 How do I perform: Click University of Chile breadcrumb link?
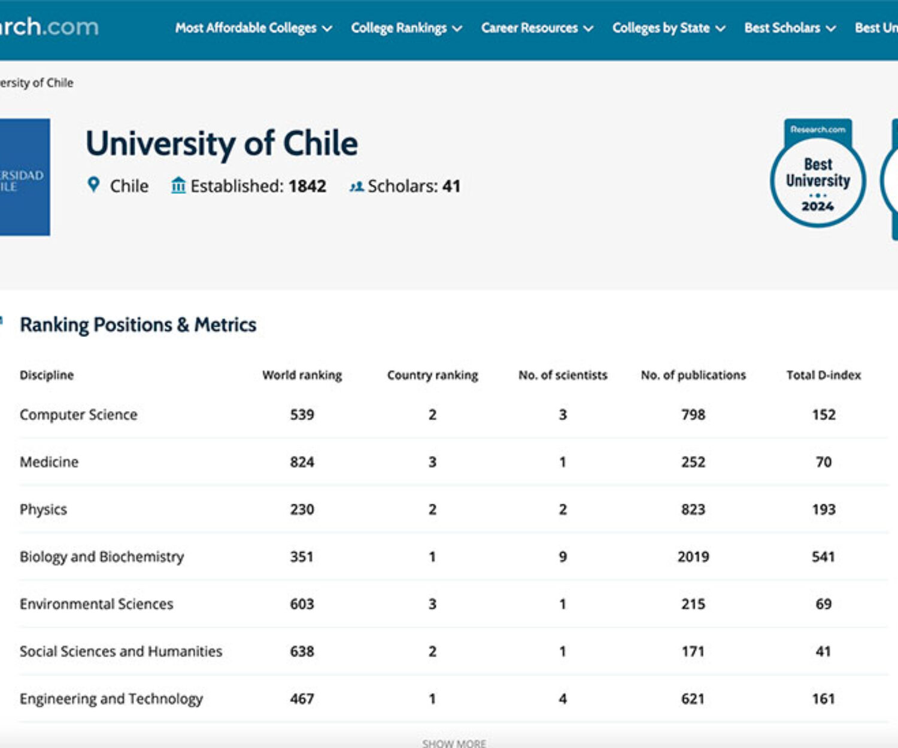[37, 83]
